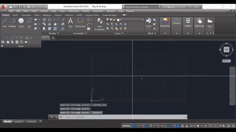Click the WCS label under ViewCube
The width and height of the screenshot is (236, 132).
point(226,61)
